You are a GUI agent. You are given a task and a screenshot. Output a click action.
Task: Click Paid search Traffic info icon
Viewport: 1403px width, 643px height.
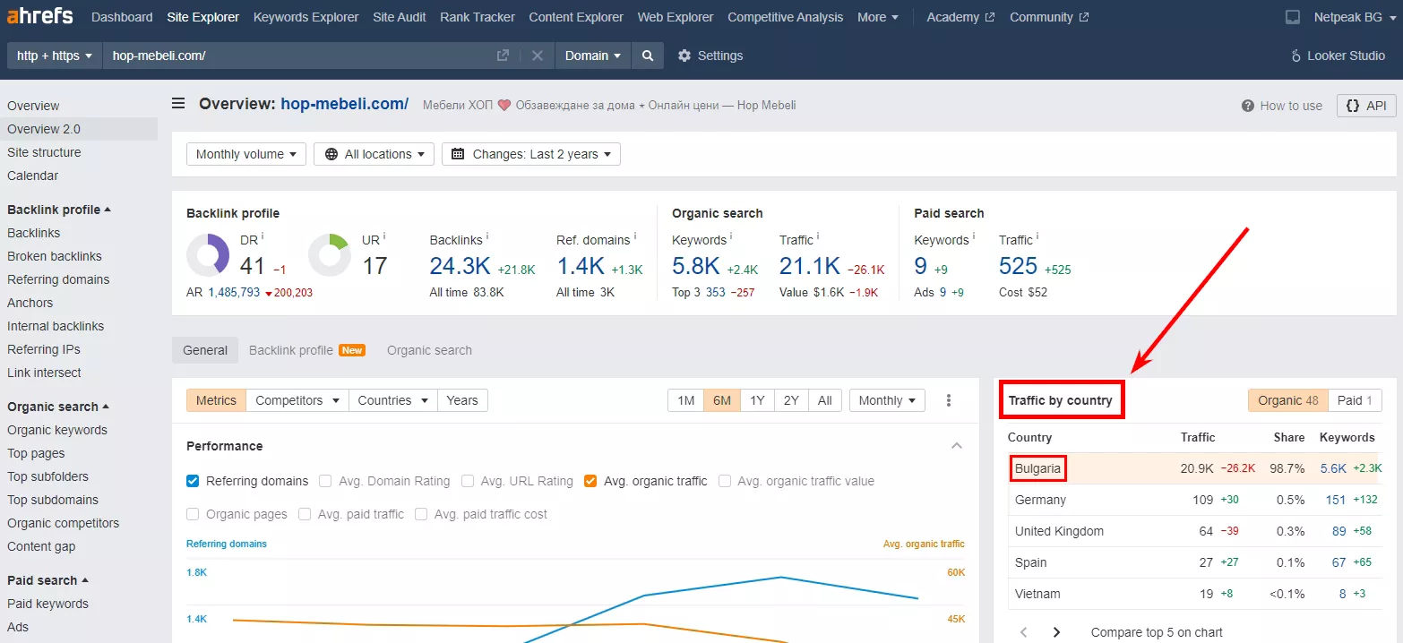(x=1038, y=236)
